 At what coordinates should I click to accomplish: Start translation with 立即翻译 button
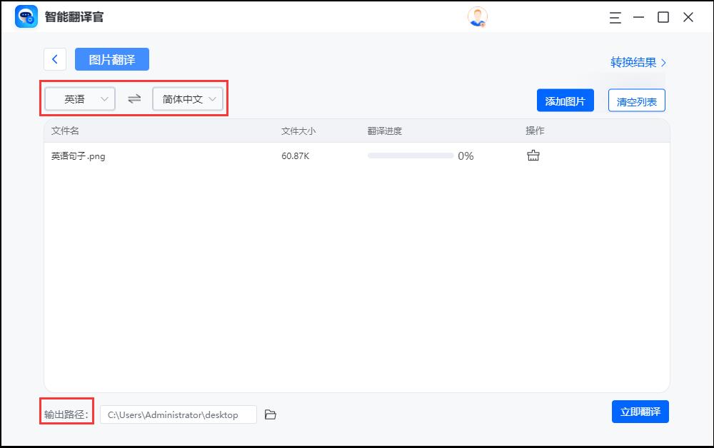pyautogui.click(x=640, y=412)
